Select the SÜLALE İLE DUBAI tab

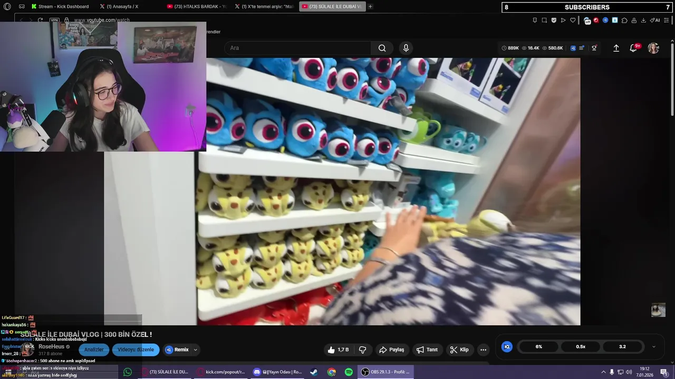(x=332, y=6)
